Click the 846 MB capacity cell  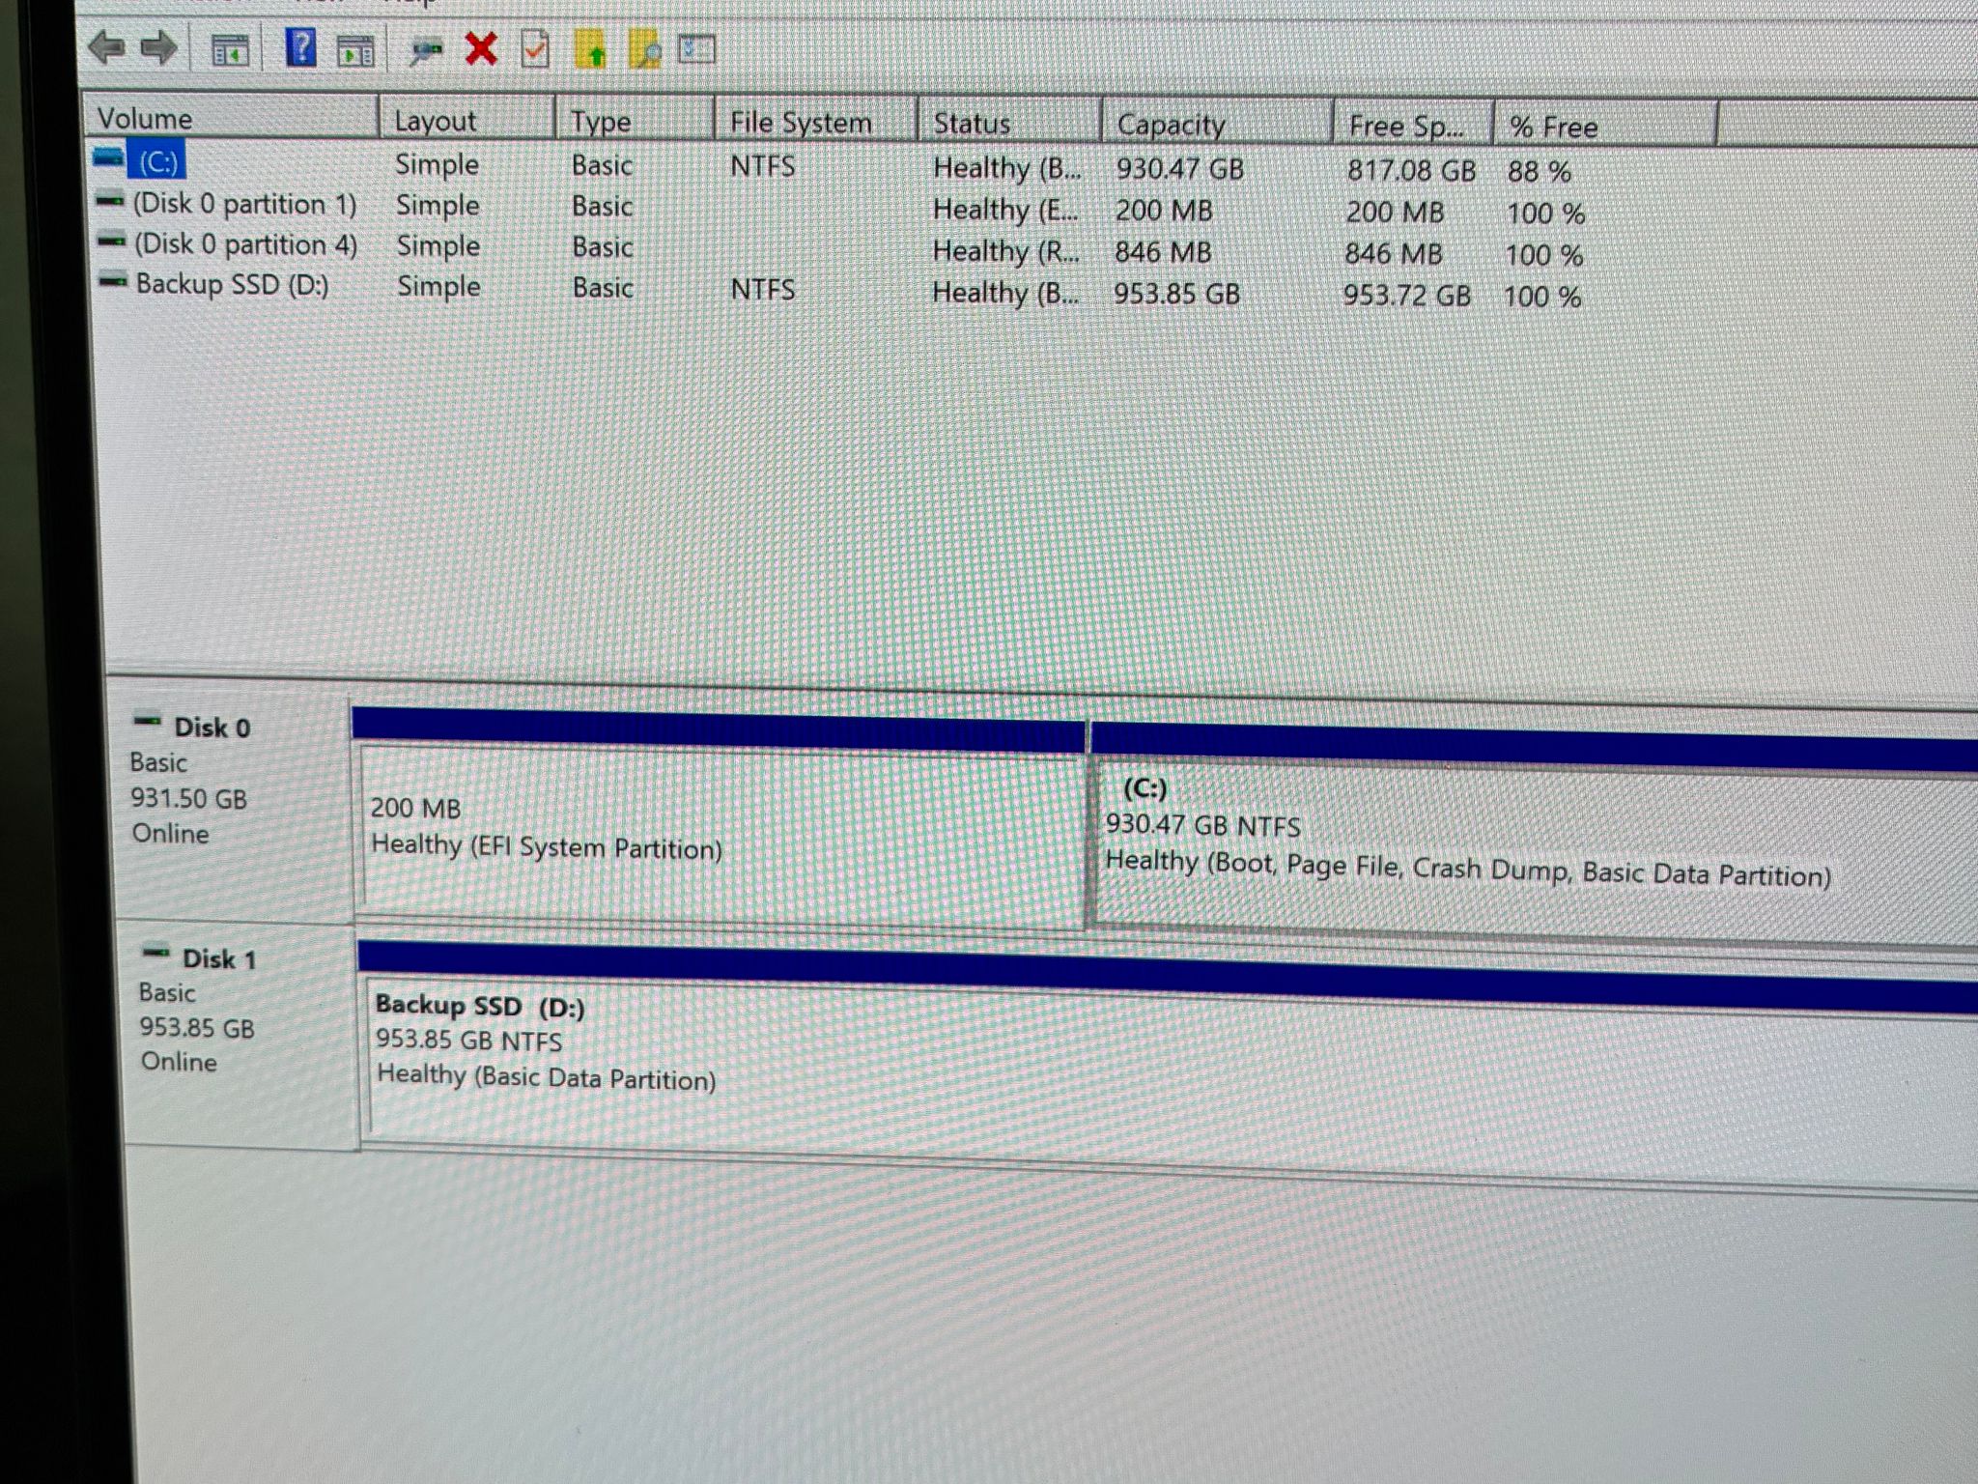[1163, 252]
